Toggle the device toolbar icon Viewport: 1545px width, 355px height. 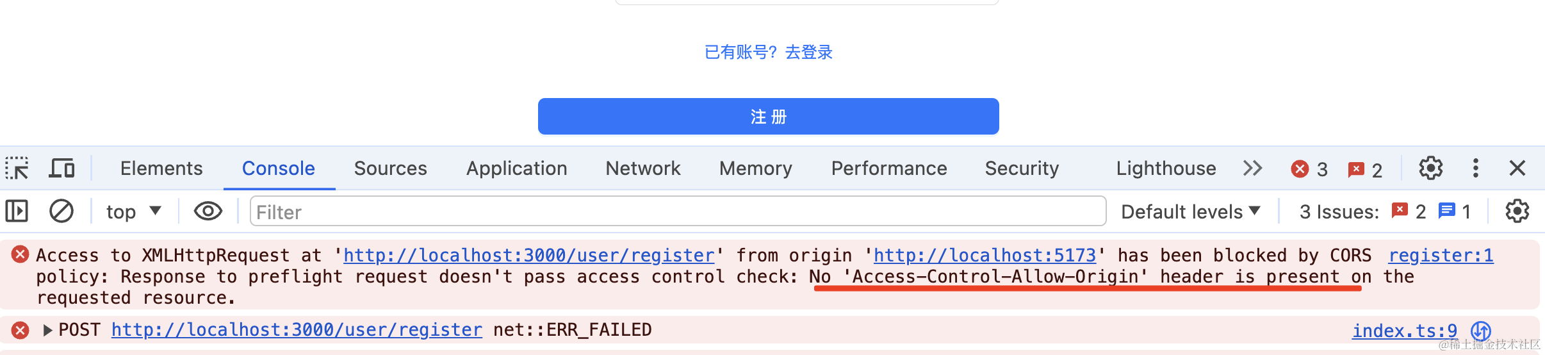[61, 169]
